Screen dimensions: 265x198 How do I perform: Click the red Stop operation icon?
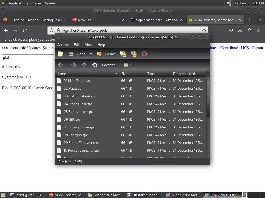(x=144, y=54)
